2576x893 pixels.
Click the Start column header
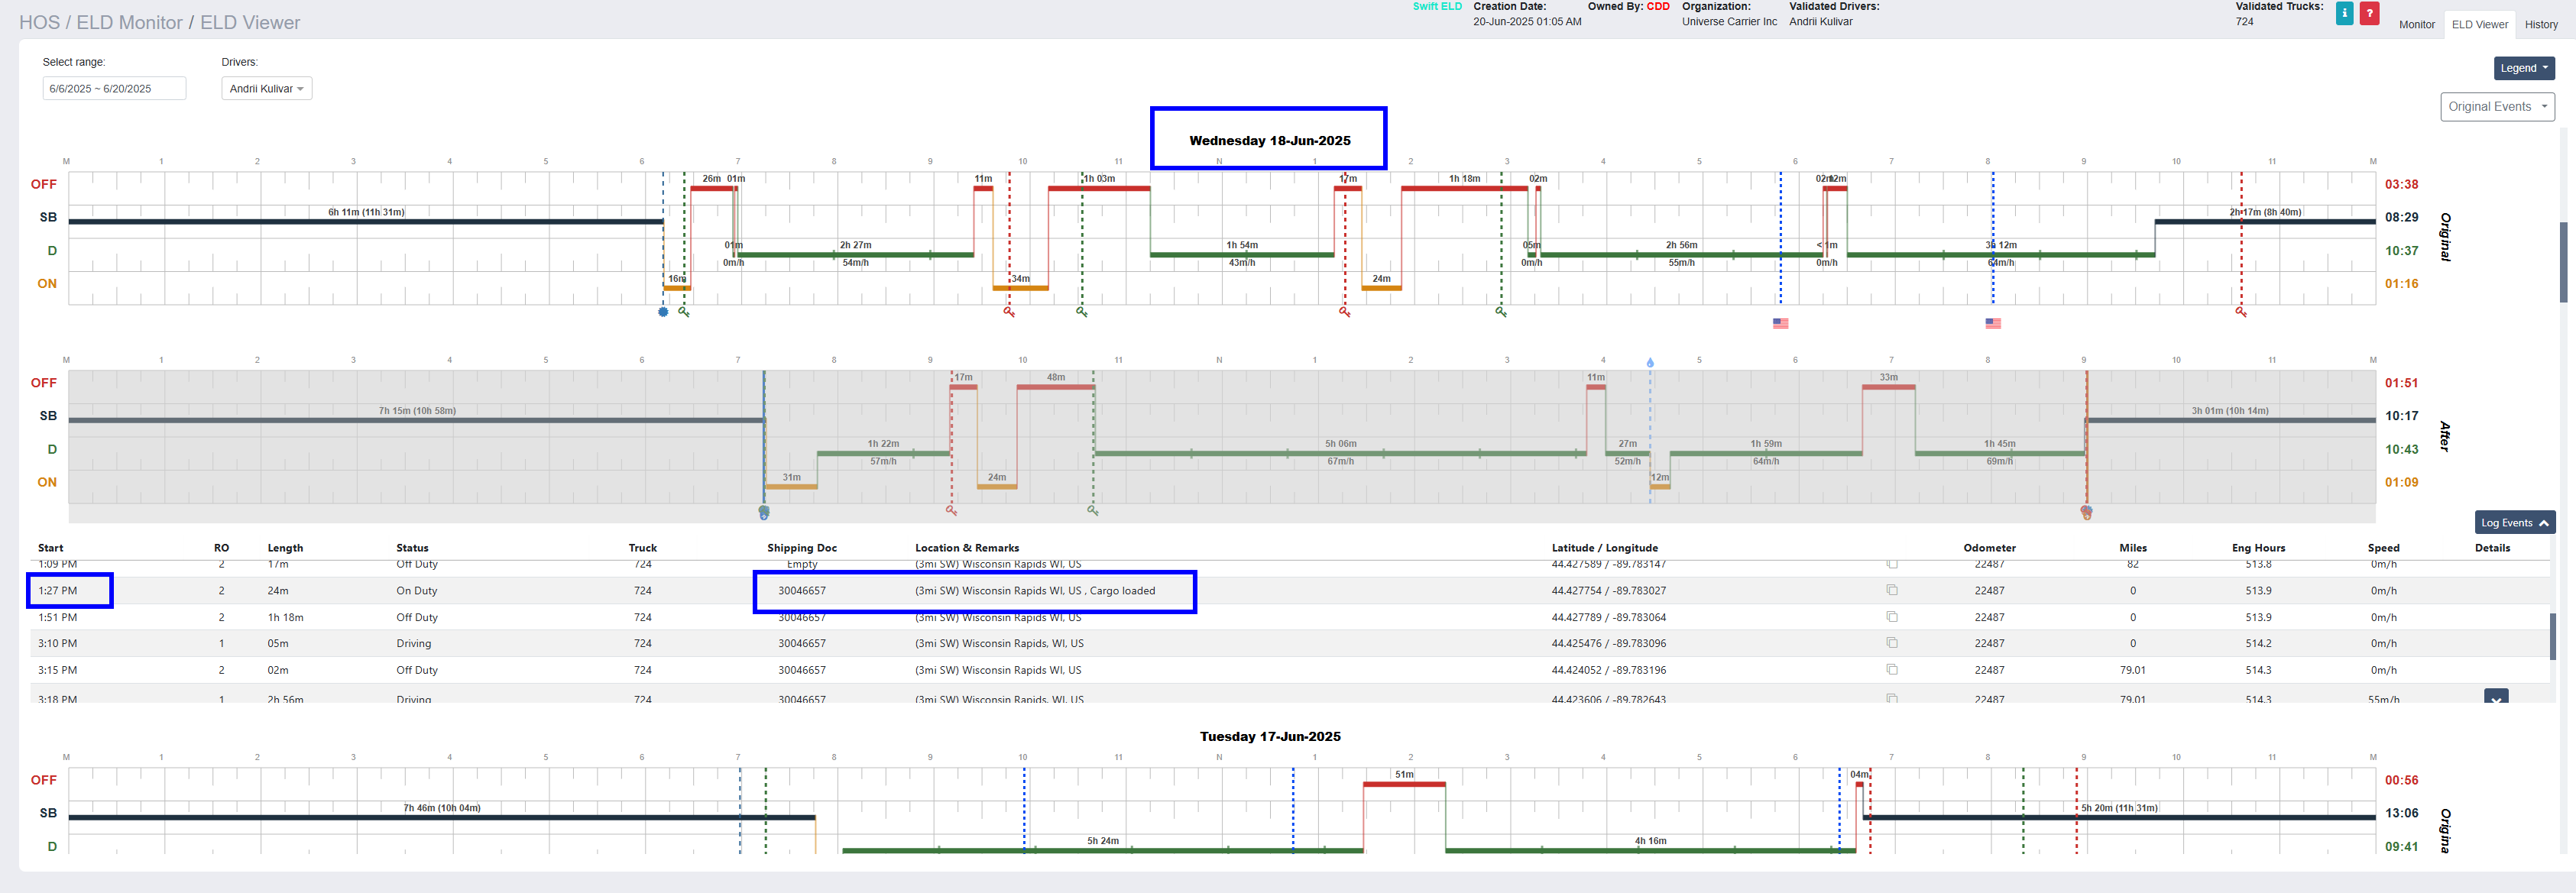pyautogui.click(x=50, y=548)
